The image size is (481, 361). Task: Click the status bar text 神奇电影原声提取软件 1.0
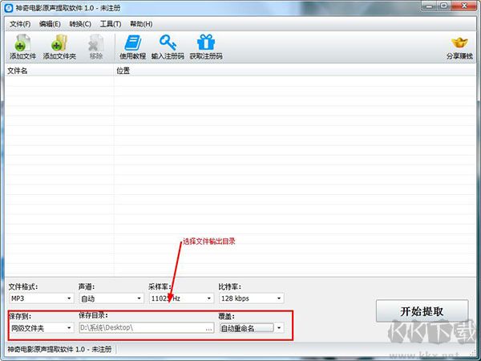[x=59, y=349]
